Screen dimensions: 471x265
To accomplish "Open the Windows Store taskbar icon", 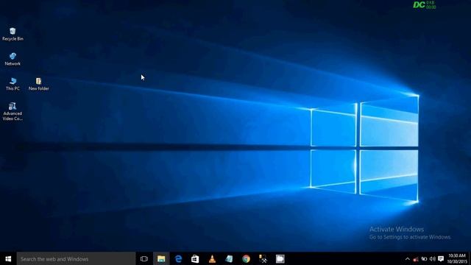I will pos(195,258).
